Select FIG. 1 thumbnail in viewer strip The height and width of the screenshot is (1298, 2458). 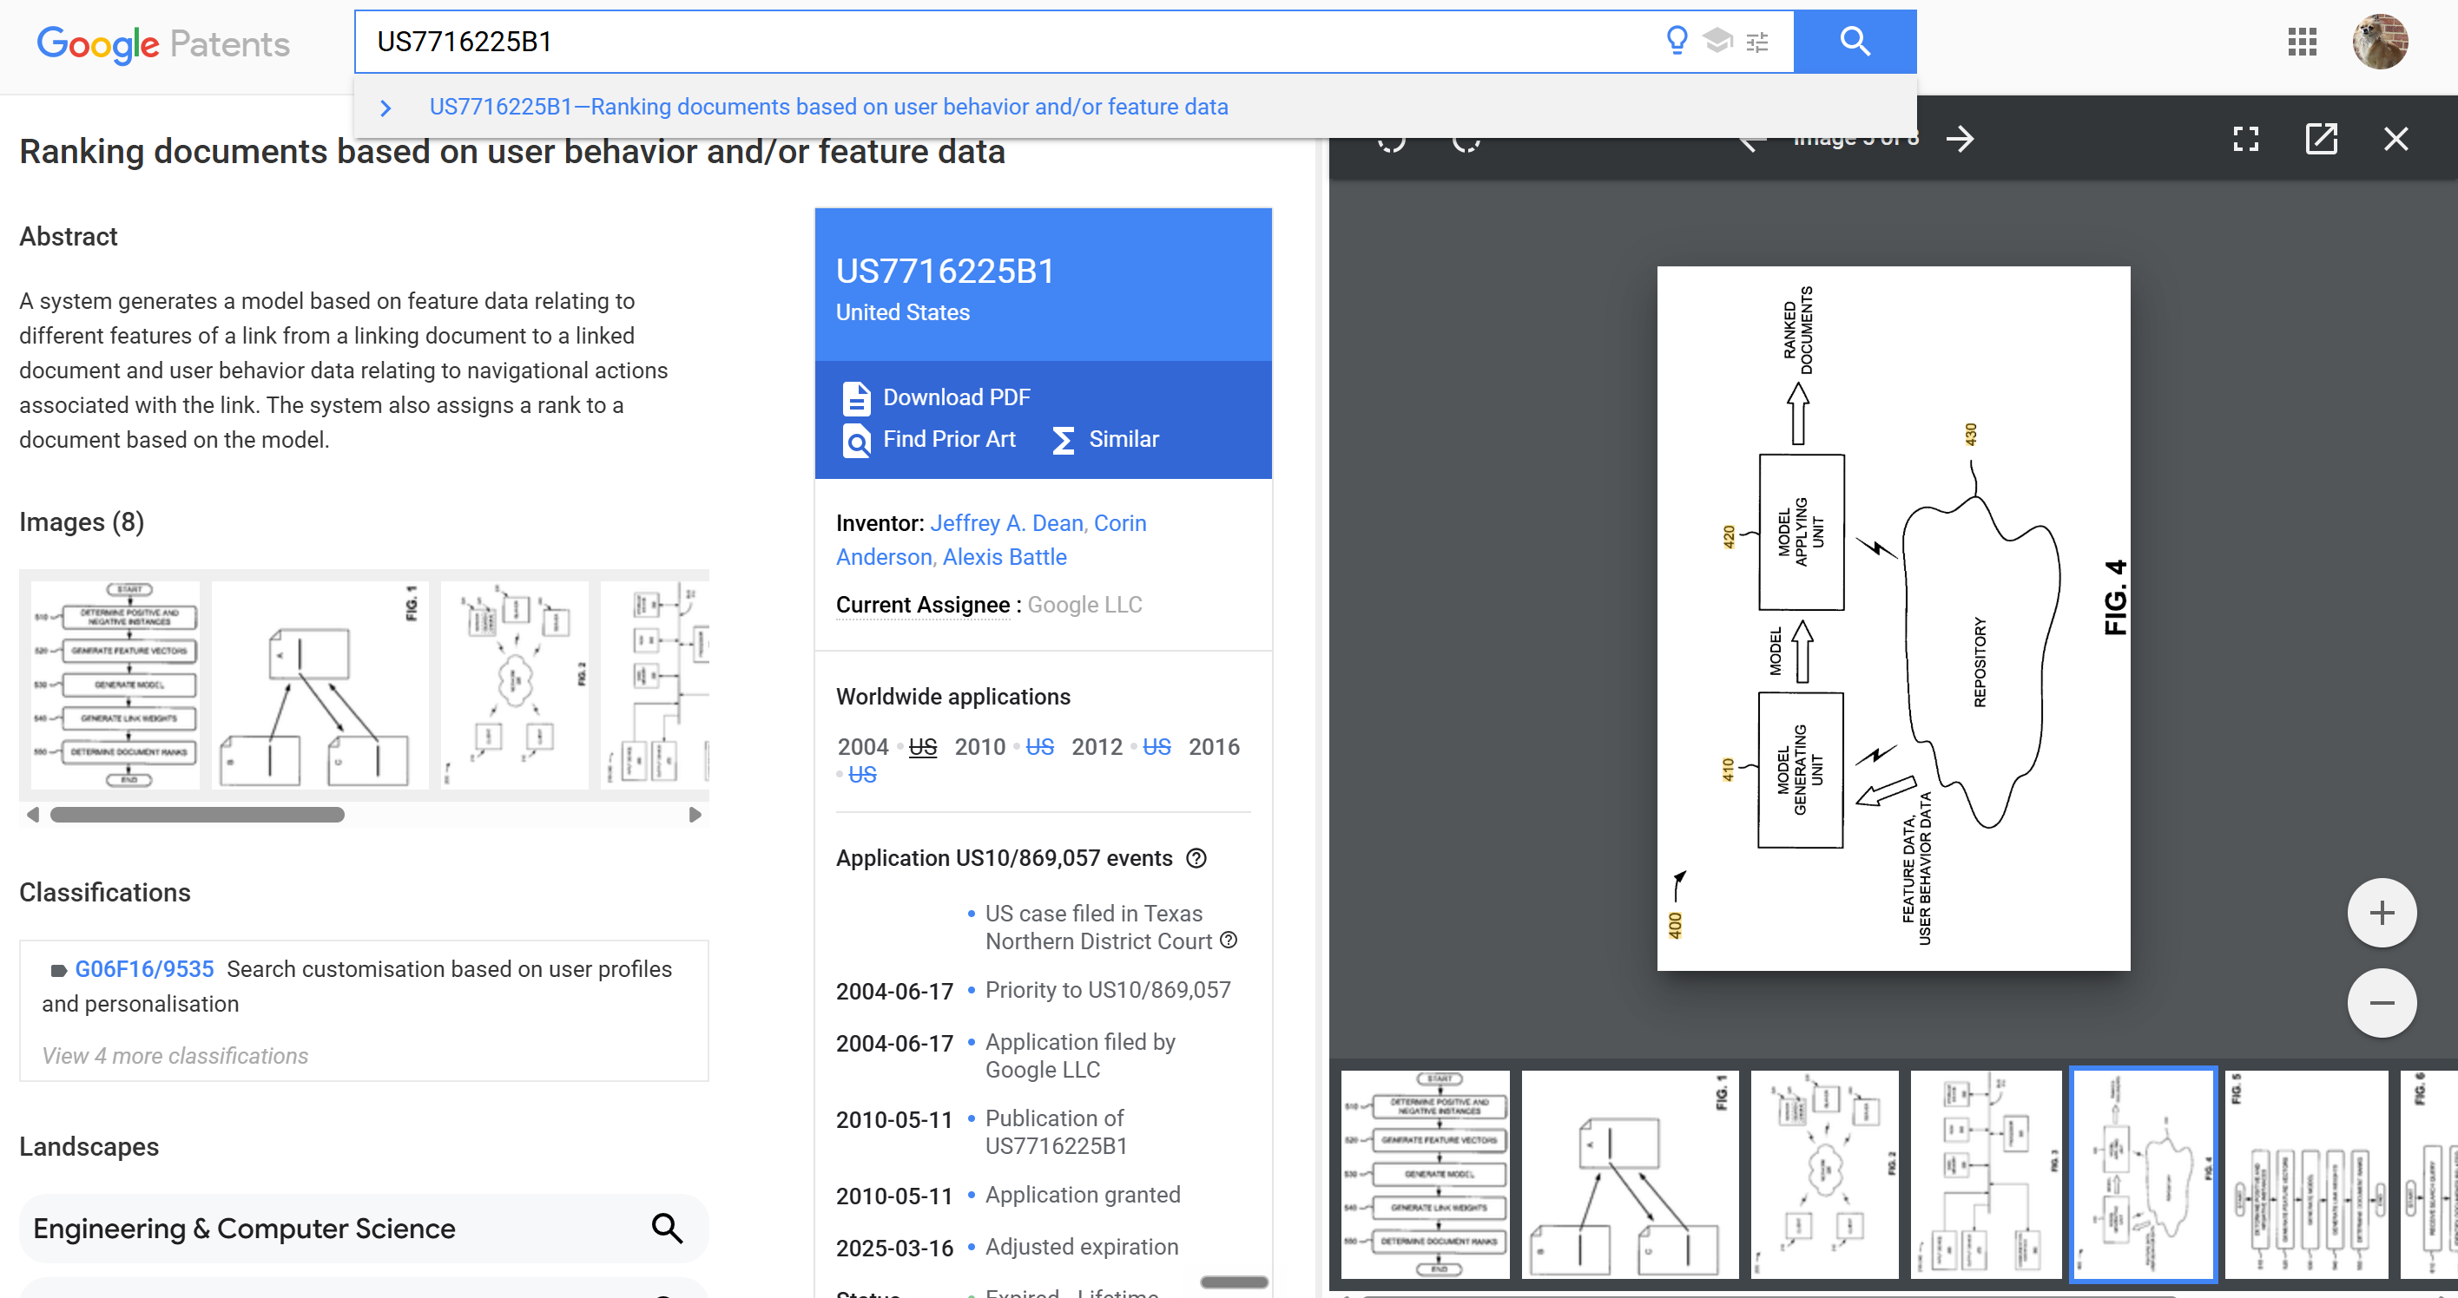tap(1630, 1174)
